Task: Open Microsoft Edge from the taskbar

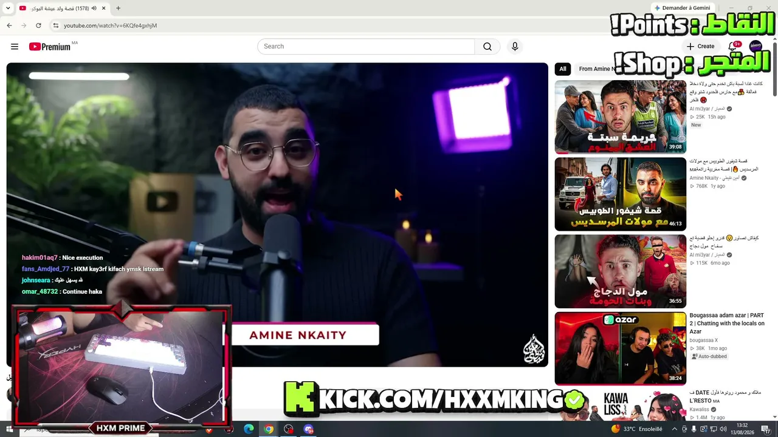Action: point(249,429)
